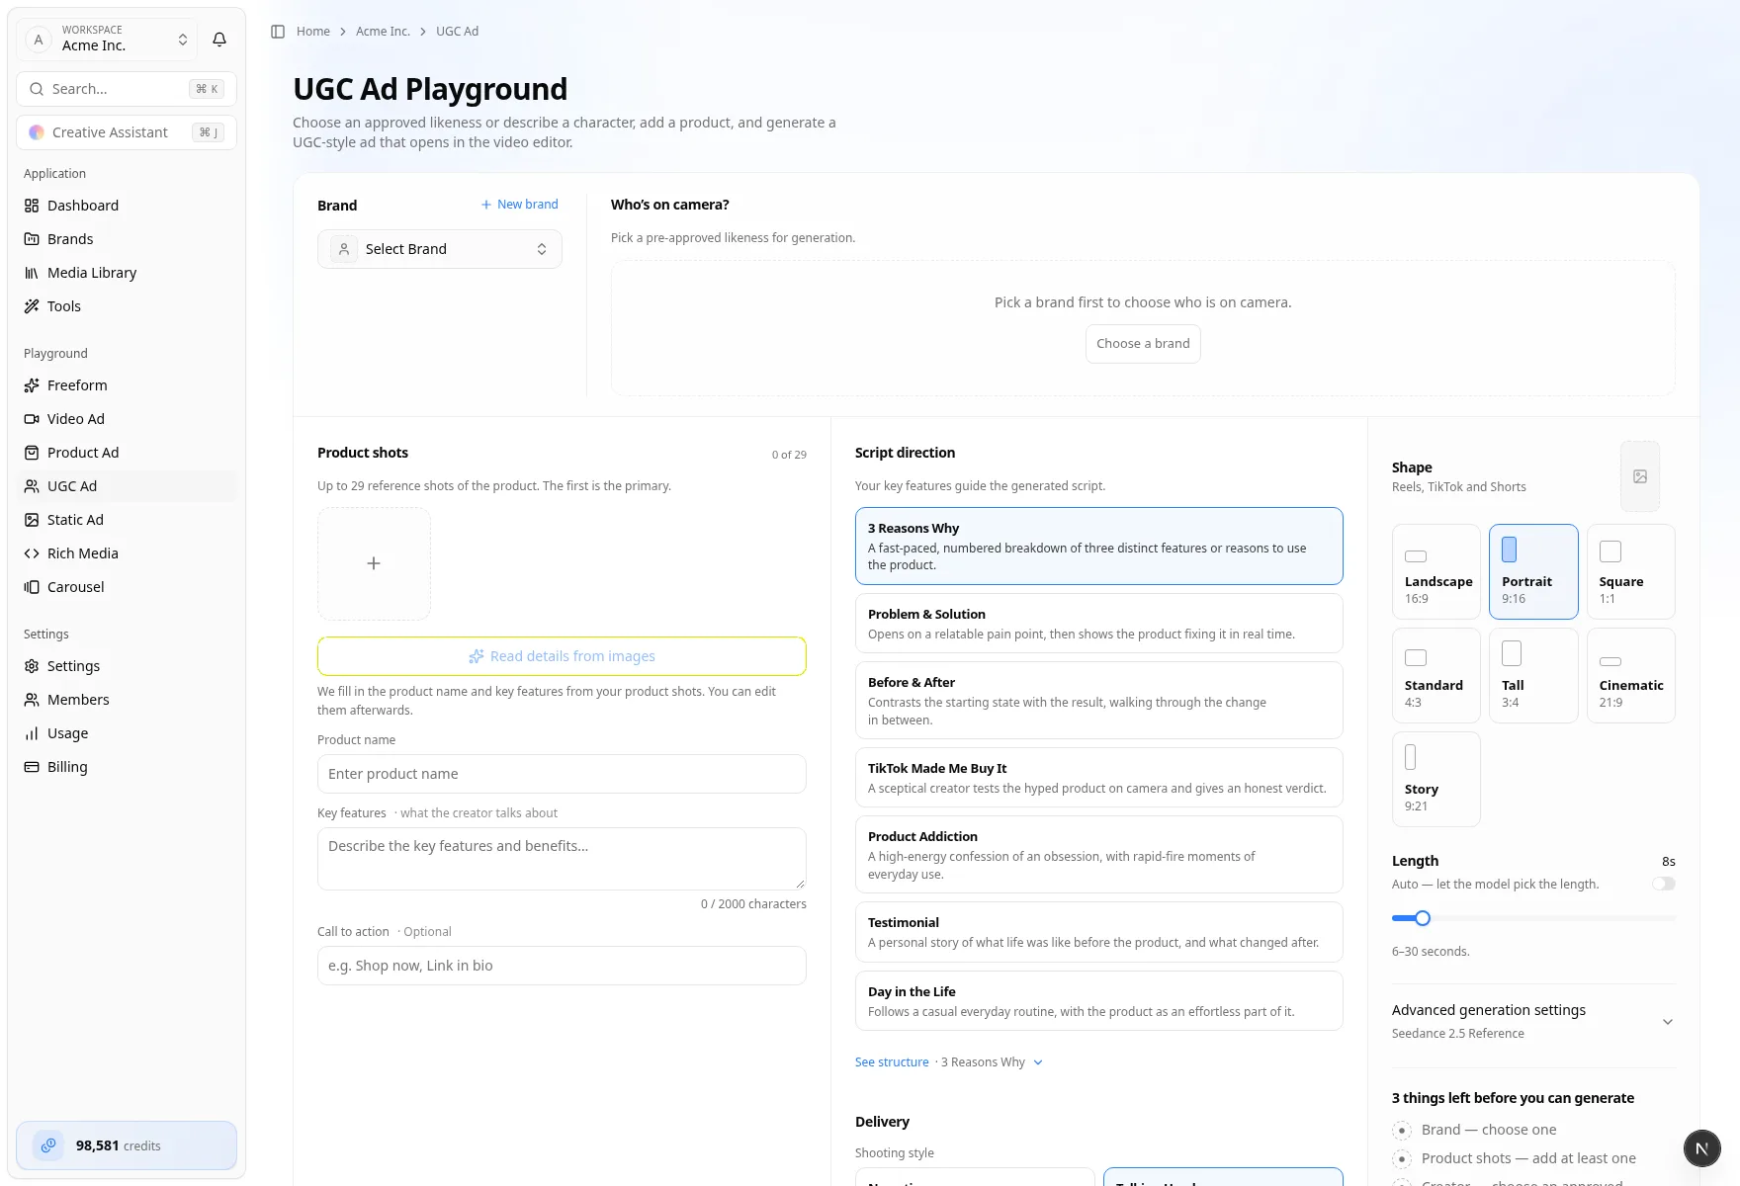The width and height of the screenshot is (1740, 1186).
Task: Open the Creative Assistant button
Action: 127,132
